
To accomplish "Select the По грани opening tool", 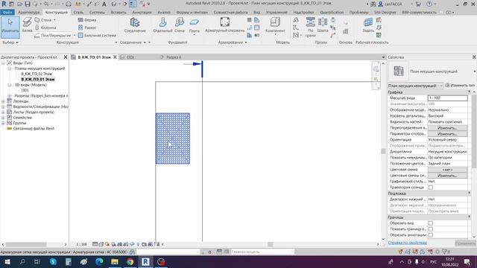I will pyautogui.click(x=310, y=28).
